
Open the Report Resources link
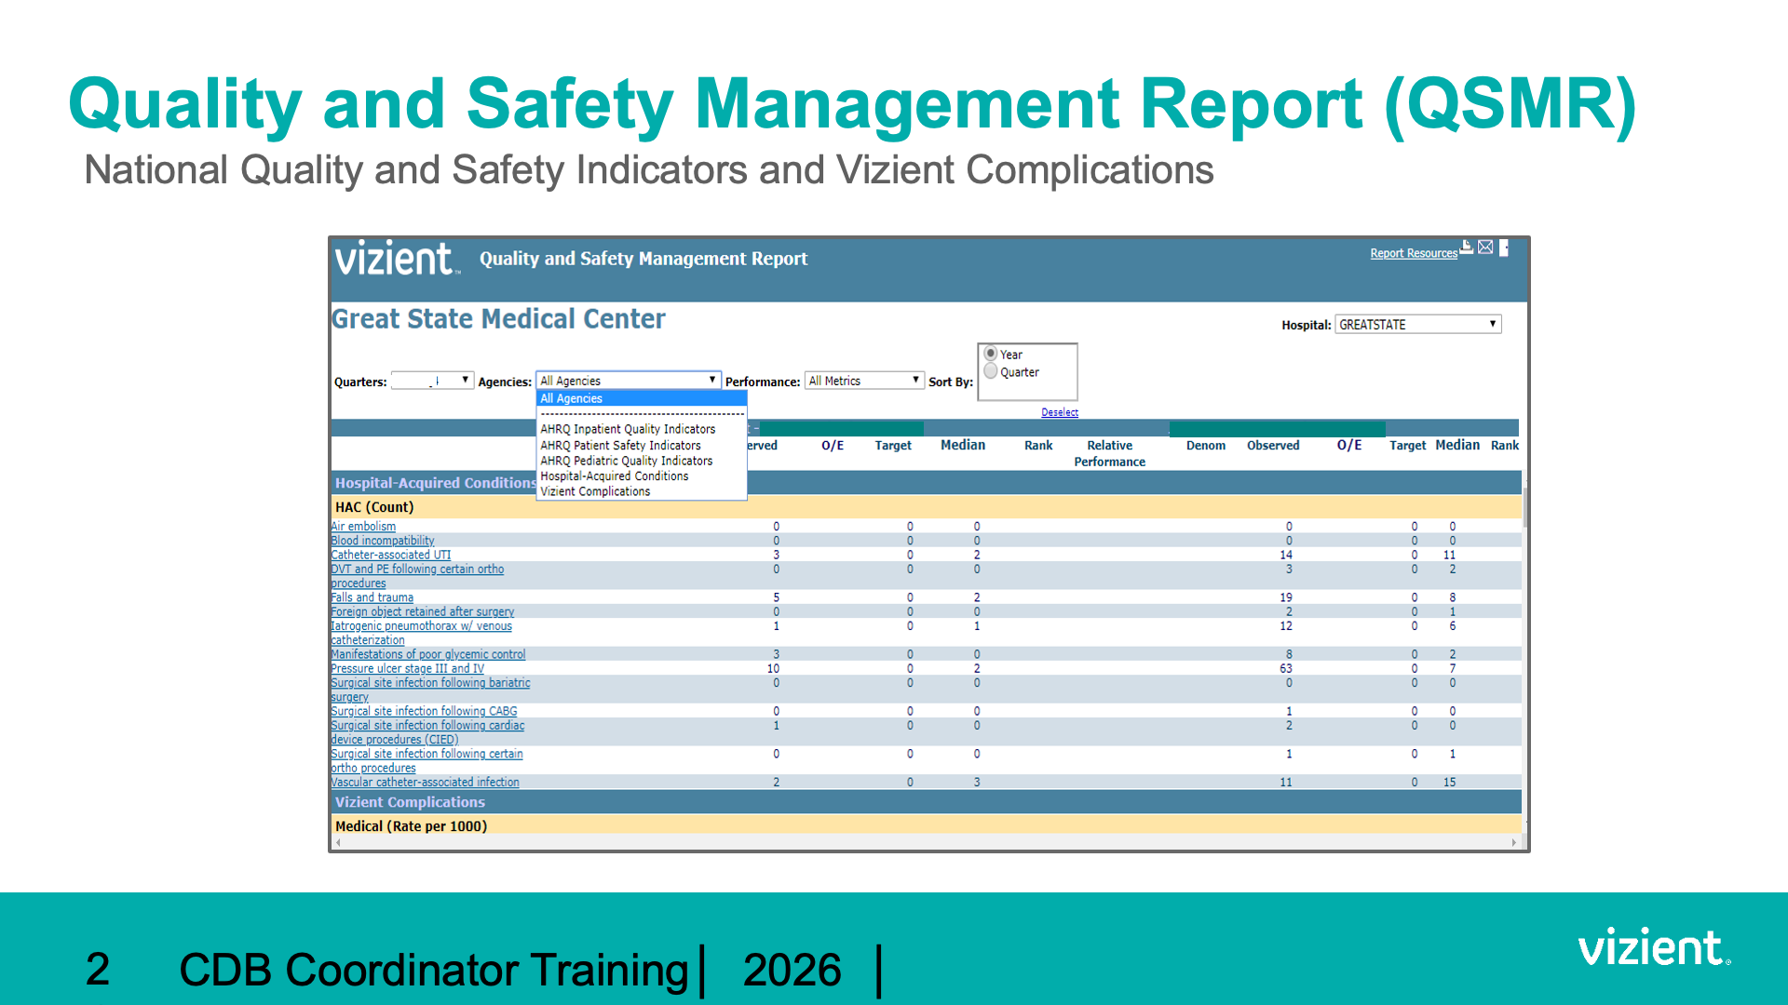click(1414, 253)
